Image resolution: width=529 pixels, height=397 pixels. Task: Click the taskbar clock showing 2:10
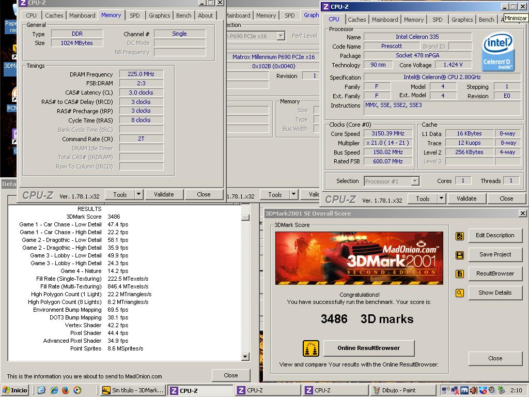coord(516,390)
